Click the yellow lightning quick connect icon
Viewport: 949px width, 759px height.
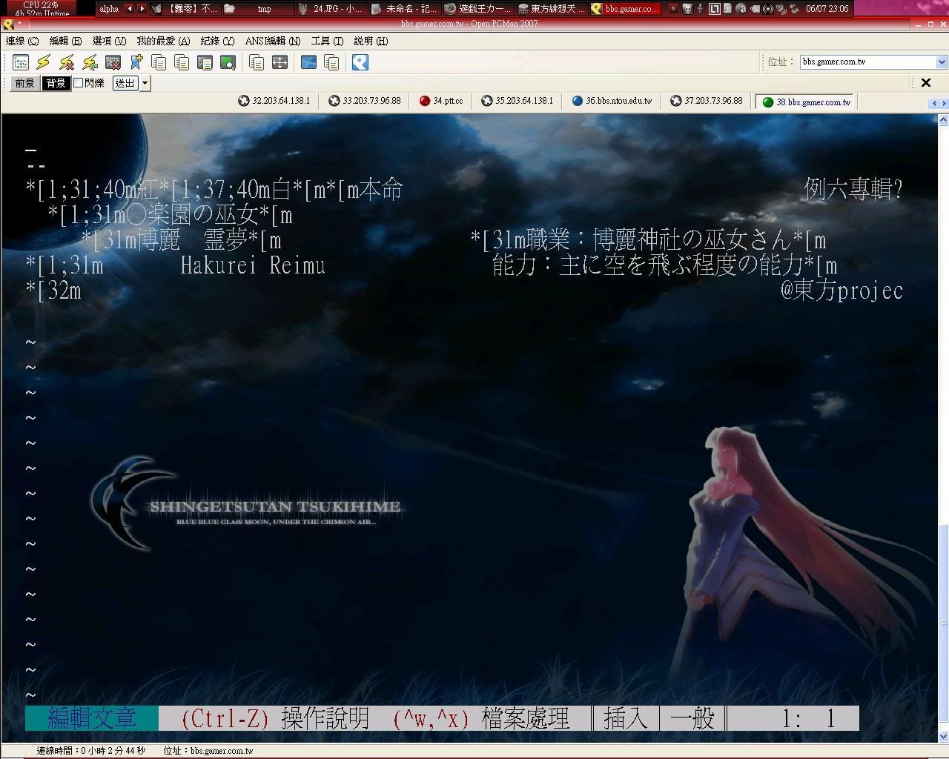(44, 63)
